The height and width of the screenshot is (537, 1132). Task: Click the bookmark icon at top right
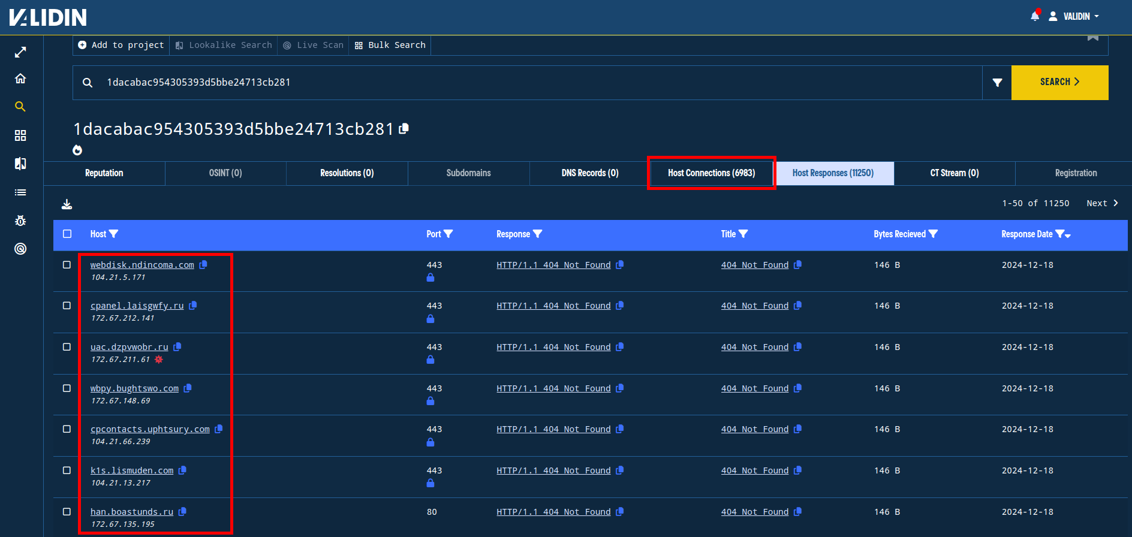coord(1093,38)
